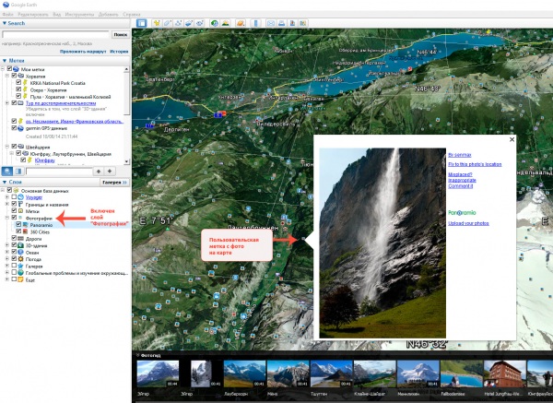Image resolution: width=553 pixels, height=403 pixels.
Task: Toggle the sidebar panel toolbar button
Action: (141, 23)
